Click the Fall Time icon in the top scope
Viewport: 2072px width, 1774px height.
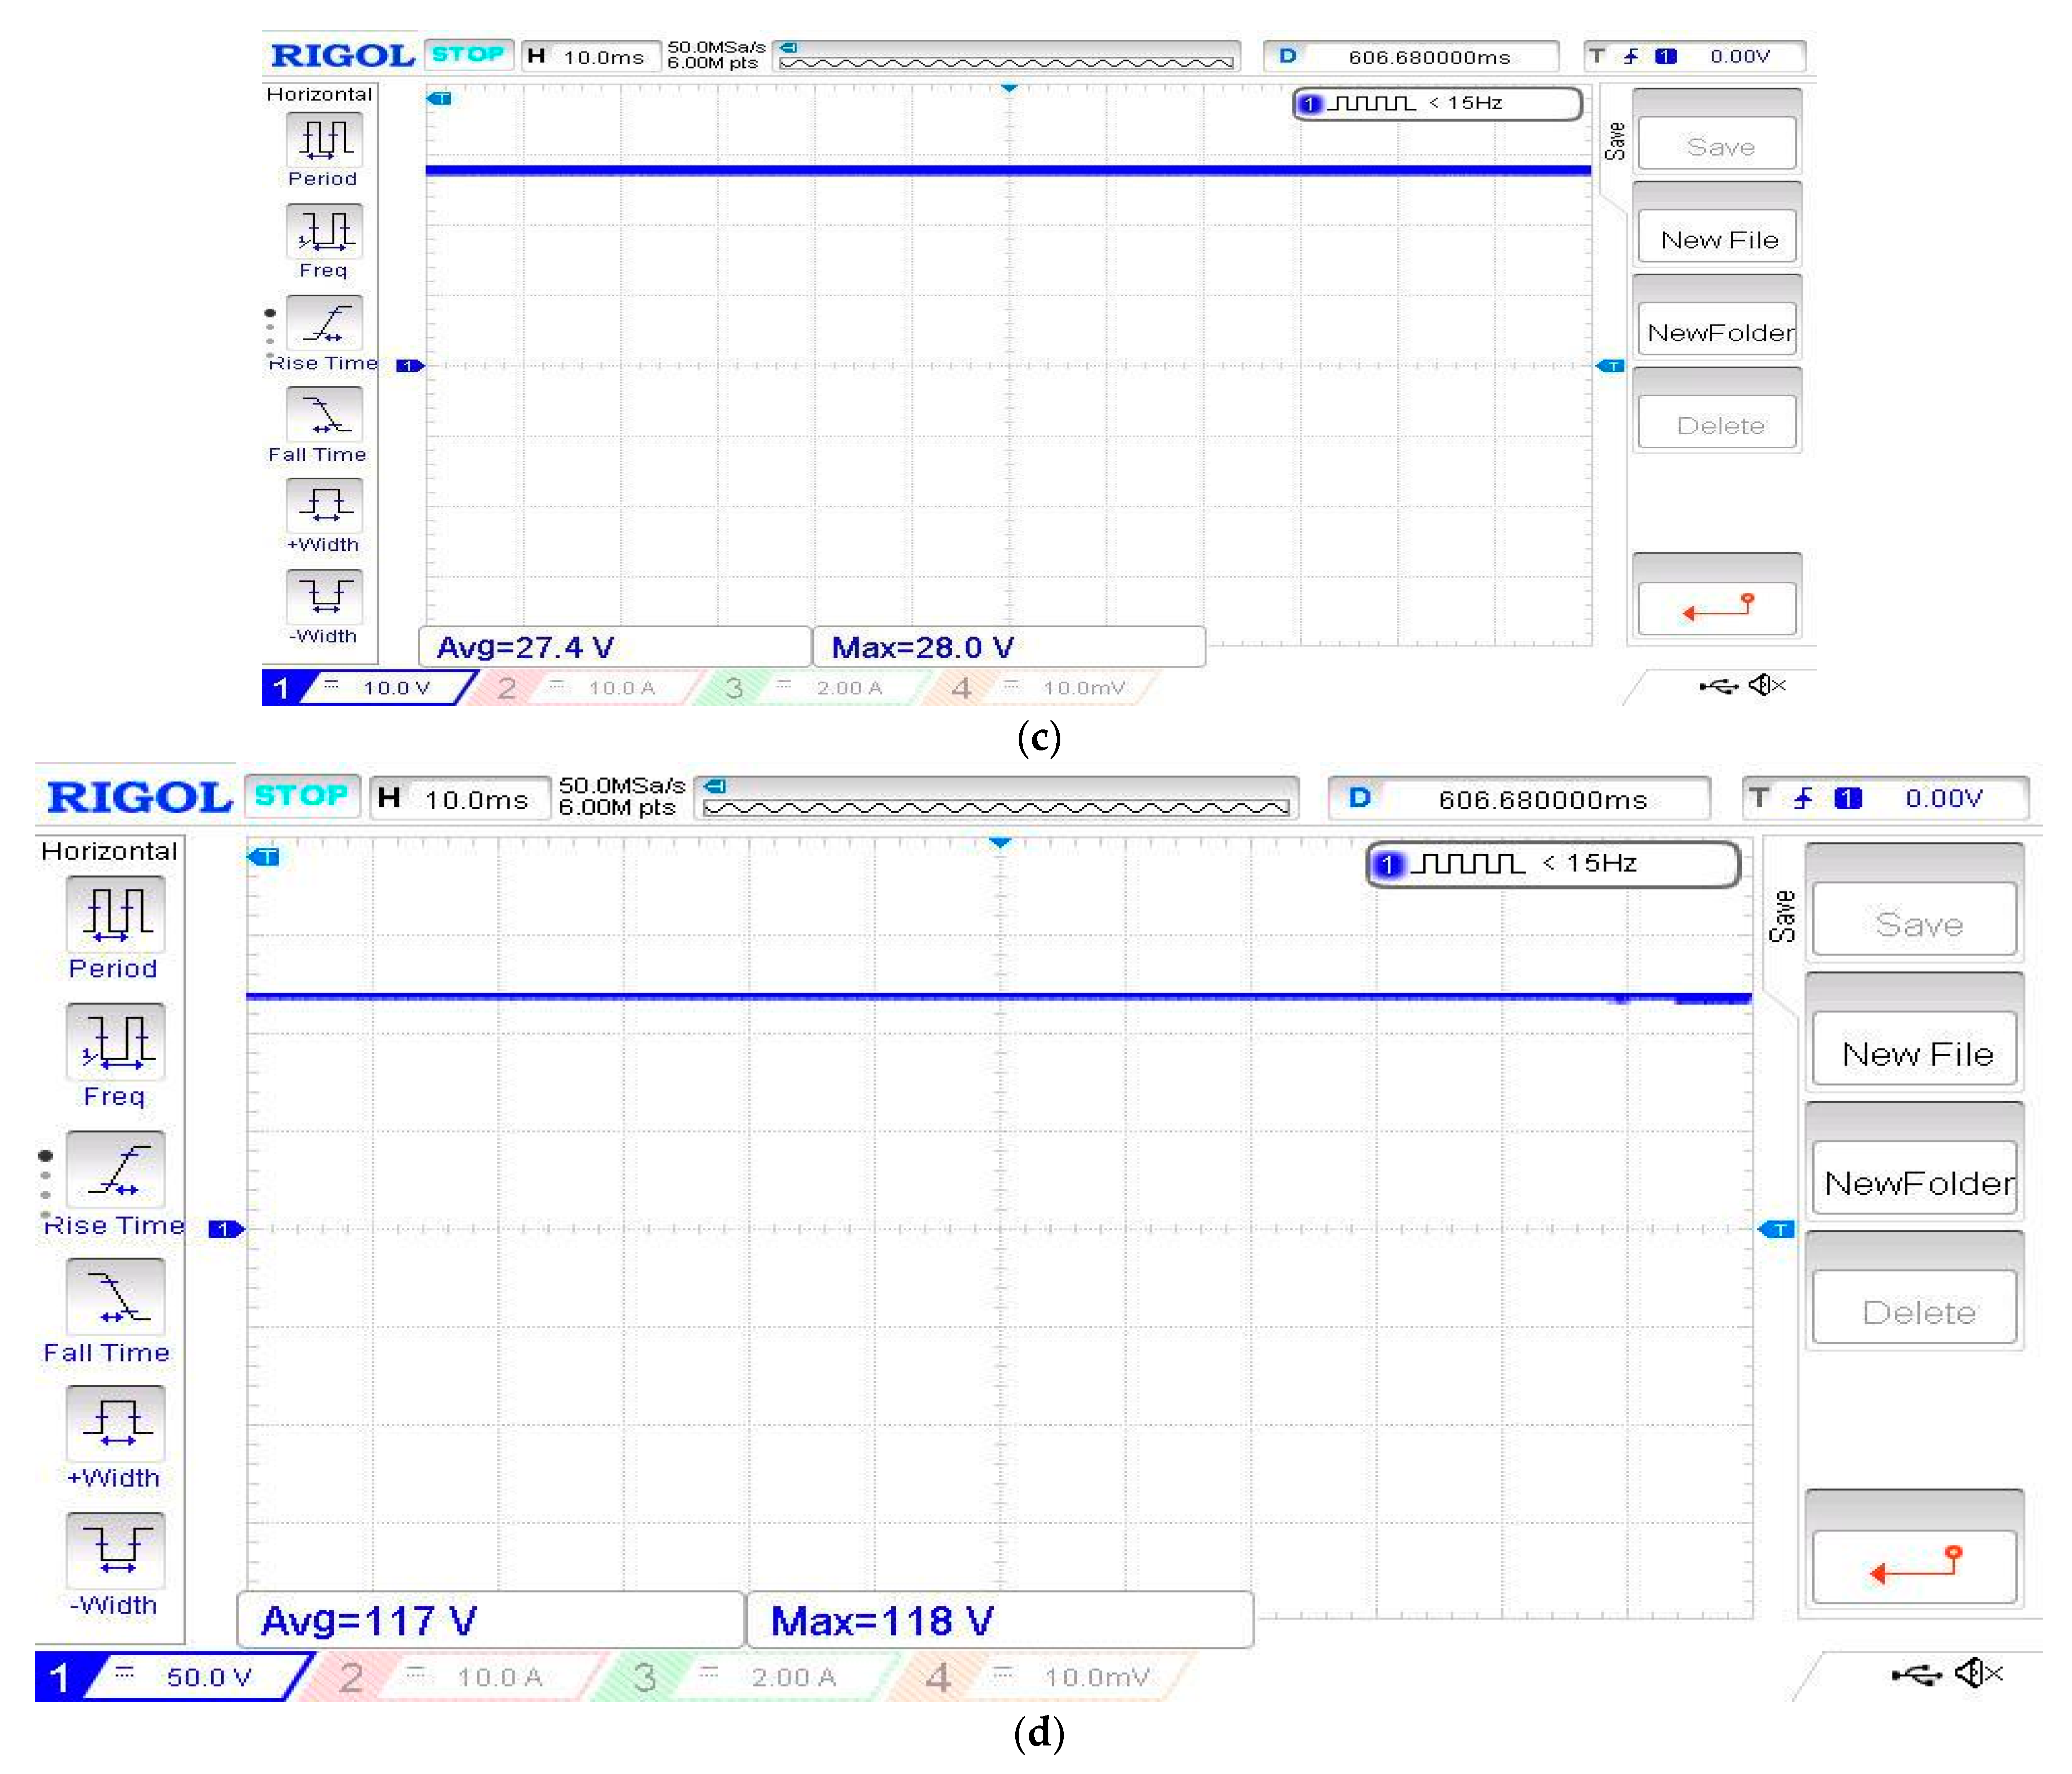pos(324,413)
